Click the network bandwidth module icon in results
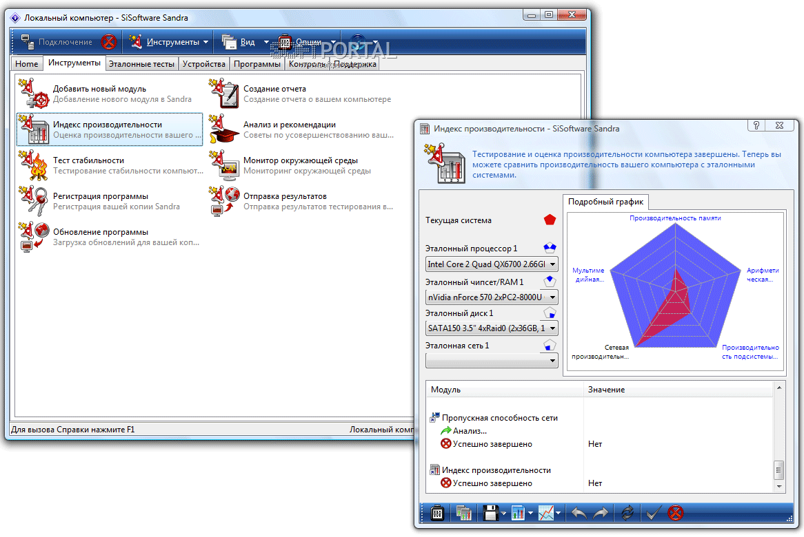Screen dimensions: 804x537 [x=435, y=418]
